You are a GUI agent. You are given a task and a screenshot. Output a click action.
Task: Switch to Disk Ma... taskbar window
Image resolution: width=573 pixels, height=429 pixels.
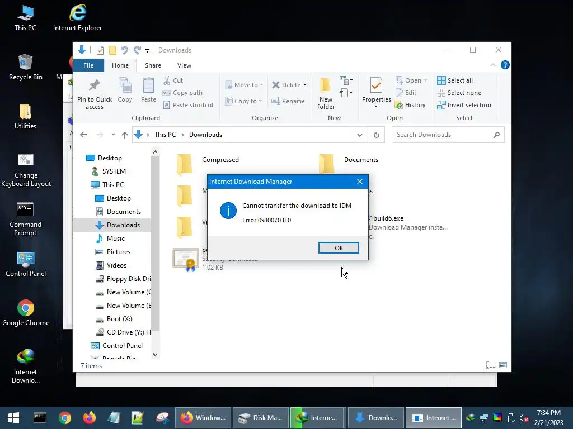(x=261, y=418)
